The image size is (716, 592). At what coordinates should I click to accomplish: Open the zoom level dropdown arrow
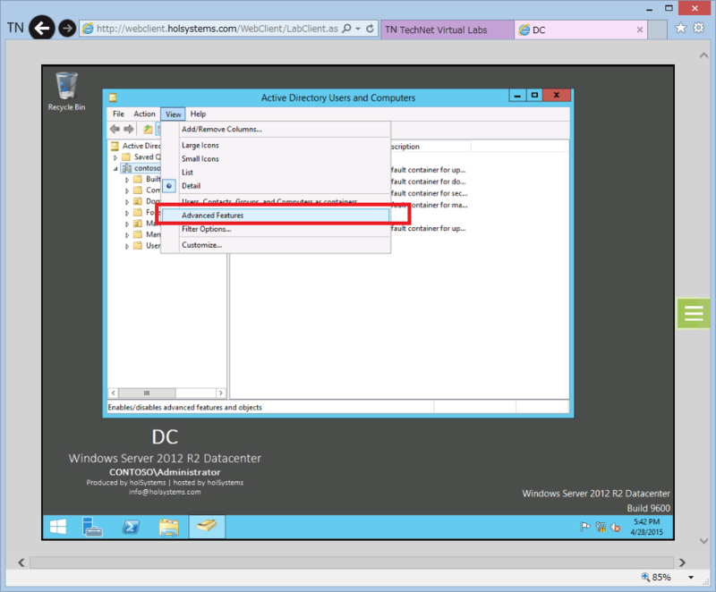point(691,578)
